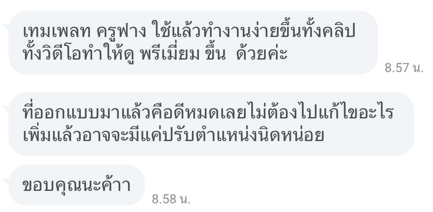Select the ขอบคุณนะค้าา message bubble

pos(77,185)
